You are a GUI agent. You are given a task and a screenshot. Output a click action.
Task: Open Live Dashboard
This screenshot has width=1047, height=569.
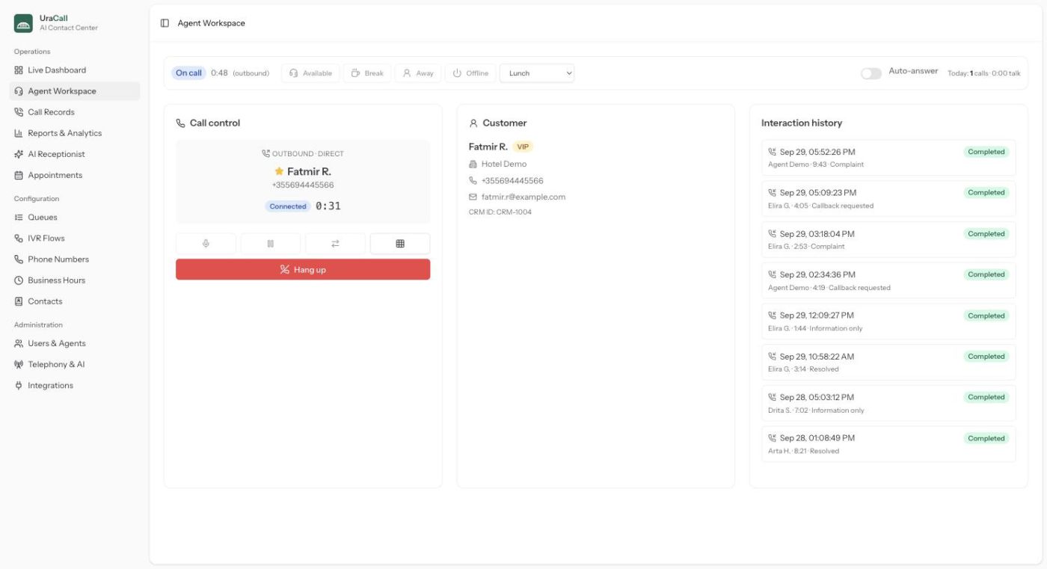(x=74, y=70)
